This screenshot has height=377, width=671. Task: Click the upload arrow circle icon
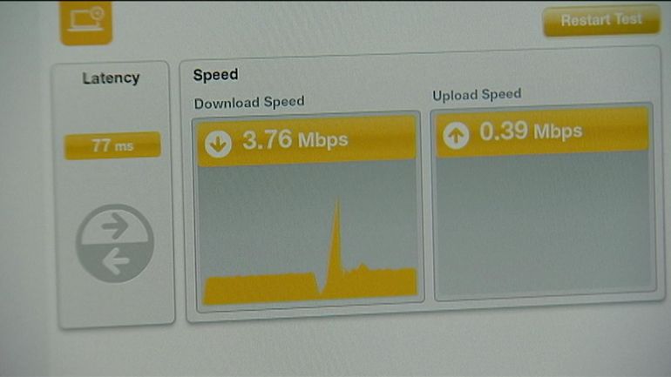click(x=456, y=136)
